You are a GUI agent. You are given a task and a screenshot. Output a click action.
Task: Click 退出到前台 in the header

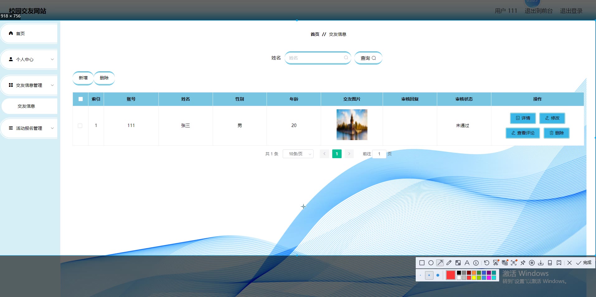click(539, 11)
